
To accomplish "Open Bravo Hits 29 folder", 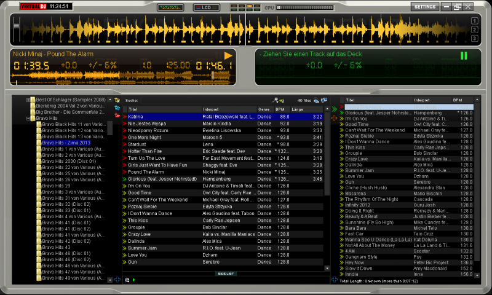I will 56,186.
